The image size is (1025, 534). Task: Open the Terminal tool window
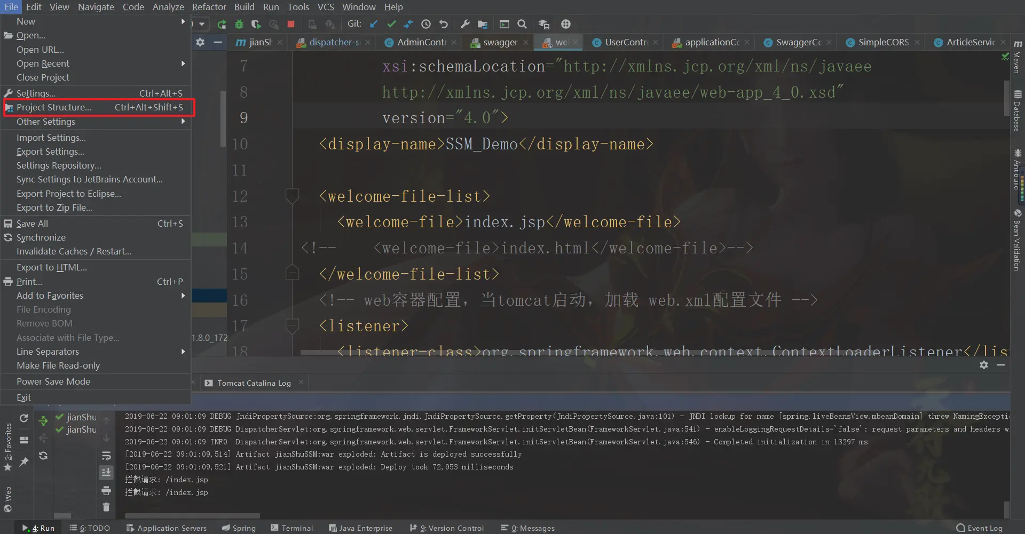coord(291,528)
